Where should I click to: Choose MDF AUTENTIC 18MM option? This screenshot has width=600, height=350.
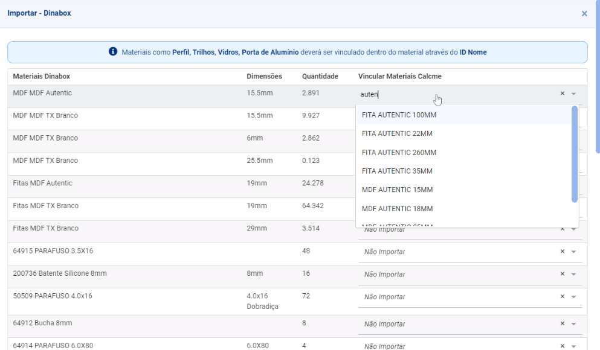[x=396, y=209]
